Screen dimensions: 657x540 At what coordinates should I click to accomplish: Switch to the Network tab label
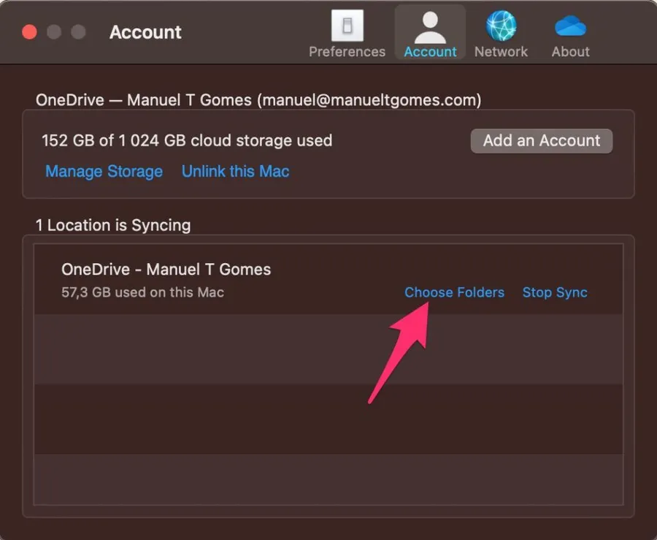tap(501, 52)
